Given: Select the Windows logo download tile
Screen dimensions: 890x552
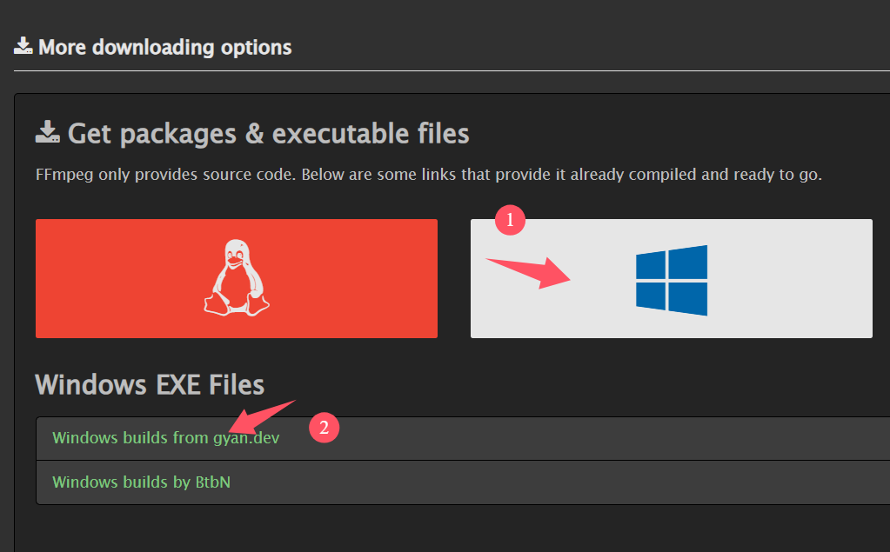Looking at the screenshot, I should coord(671,278).
